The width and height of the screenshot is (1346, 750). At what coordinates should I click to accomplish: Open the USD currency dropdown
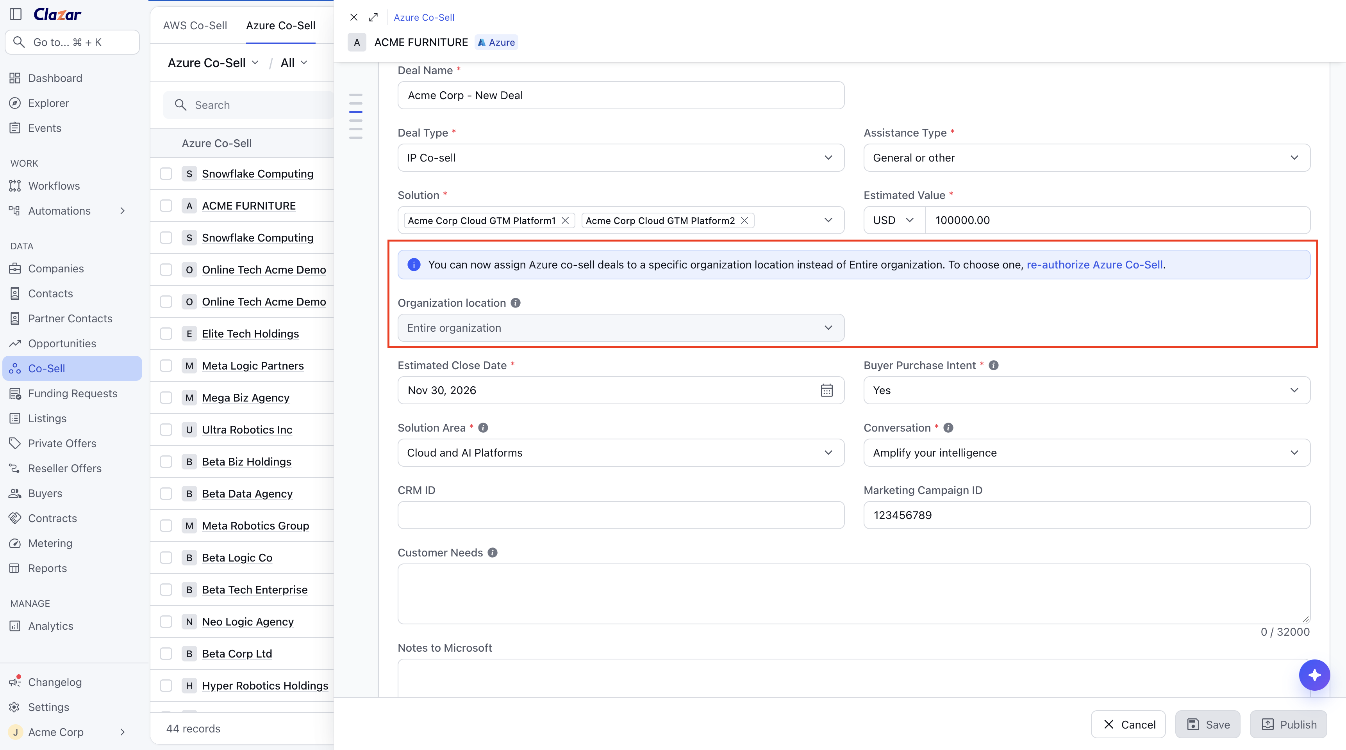point(894,220)
